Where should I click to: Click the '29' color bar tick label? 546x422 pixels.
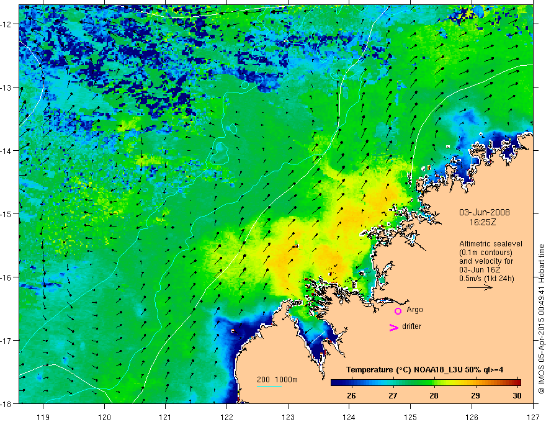475,396
